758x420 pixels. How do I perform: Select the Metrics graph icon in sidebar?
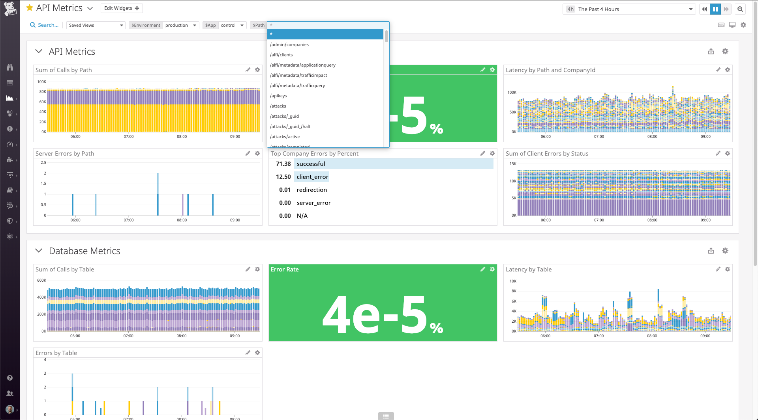click(10, 98)
